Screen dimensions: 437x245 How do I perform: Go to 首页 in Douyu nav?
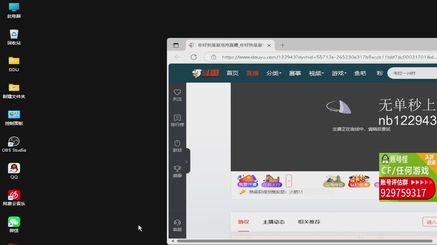(233, 73)
